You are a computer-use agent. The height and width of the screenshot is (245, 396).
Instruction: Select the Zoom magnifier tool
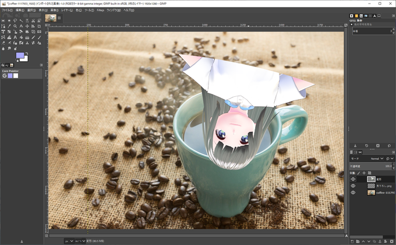(15, 26)
